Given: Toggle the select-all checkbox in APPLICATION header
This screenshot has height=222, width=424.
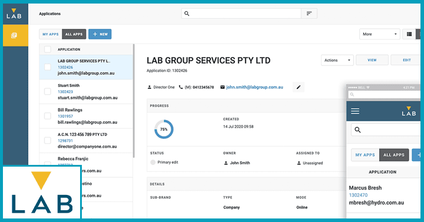Looking at the screenshot, I should [x=48, y=49].
